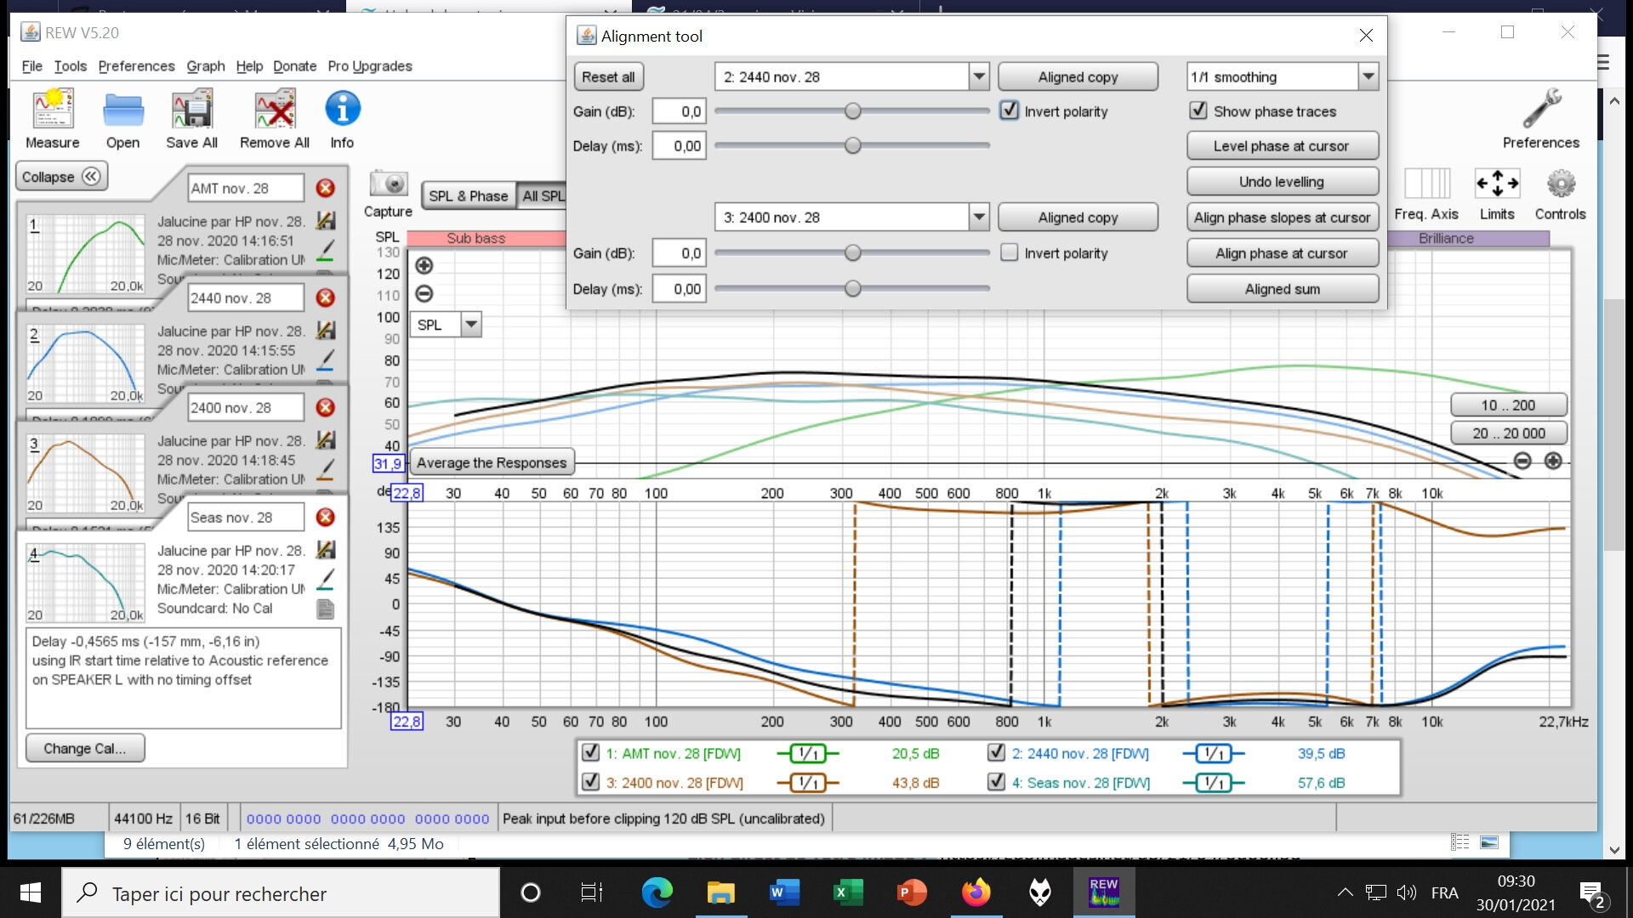This screenshot has height=918, width=1633.
Task: Click the Capture camera icon
Action: pos(388,184)
